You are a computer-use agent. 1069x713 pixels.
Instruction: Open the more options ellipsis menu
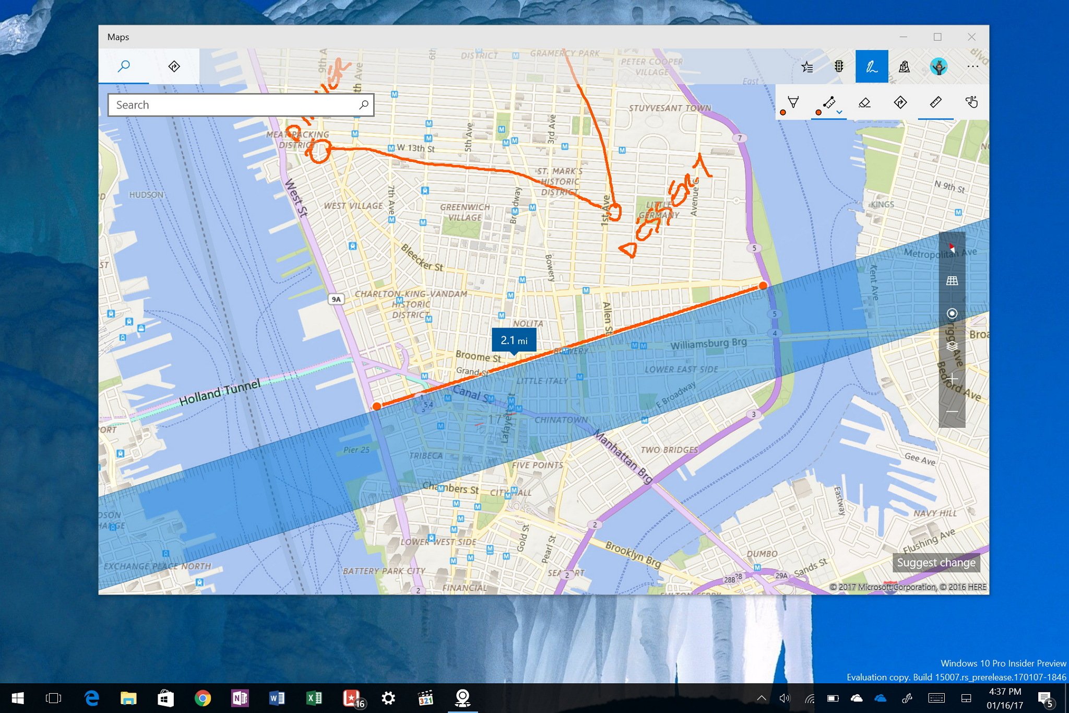click(972, 67)
